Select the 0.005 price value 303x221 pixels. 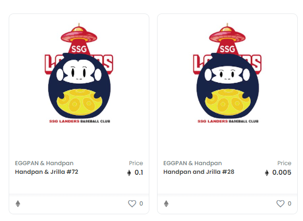click(x=282, y=172)
